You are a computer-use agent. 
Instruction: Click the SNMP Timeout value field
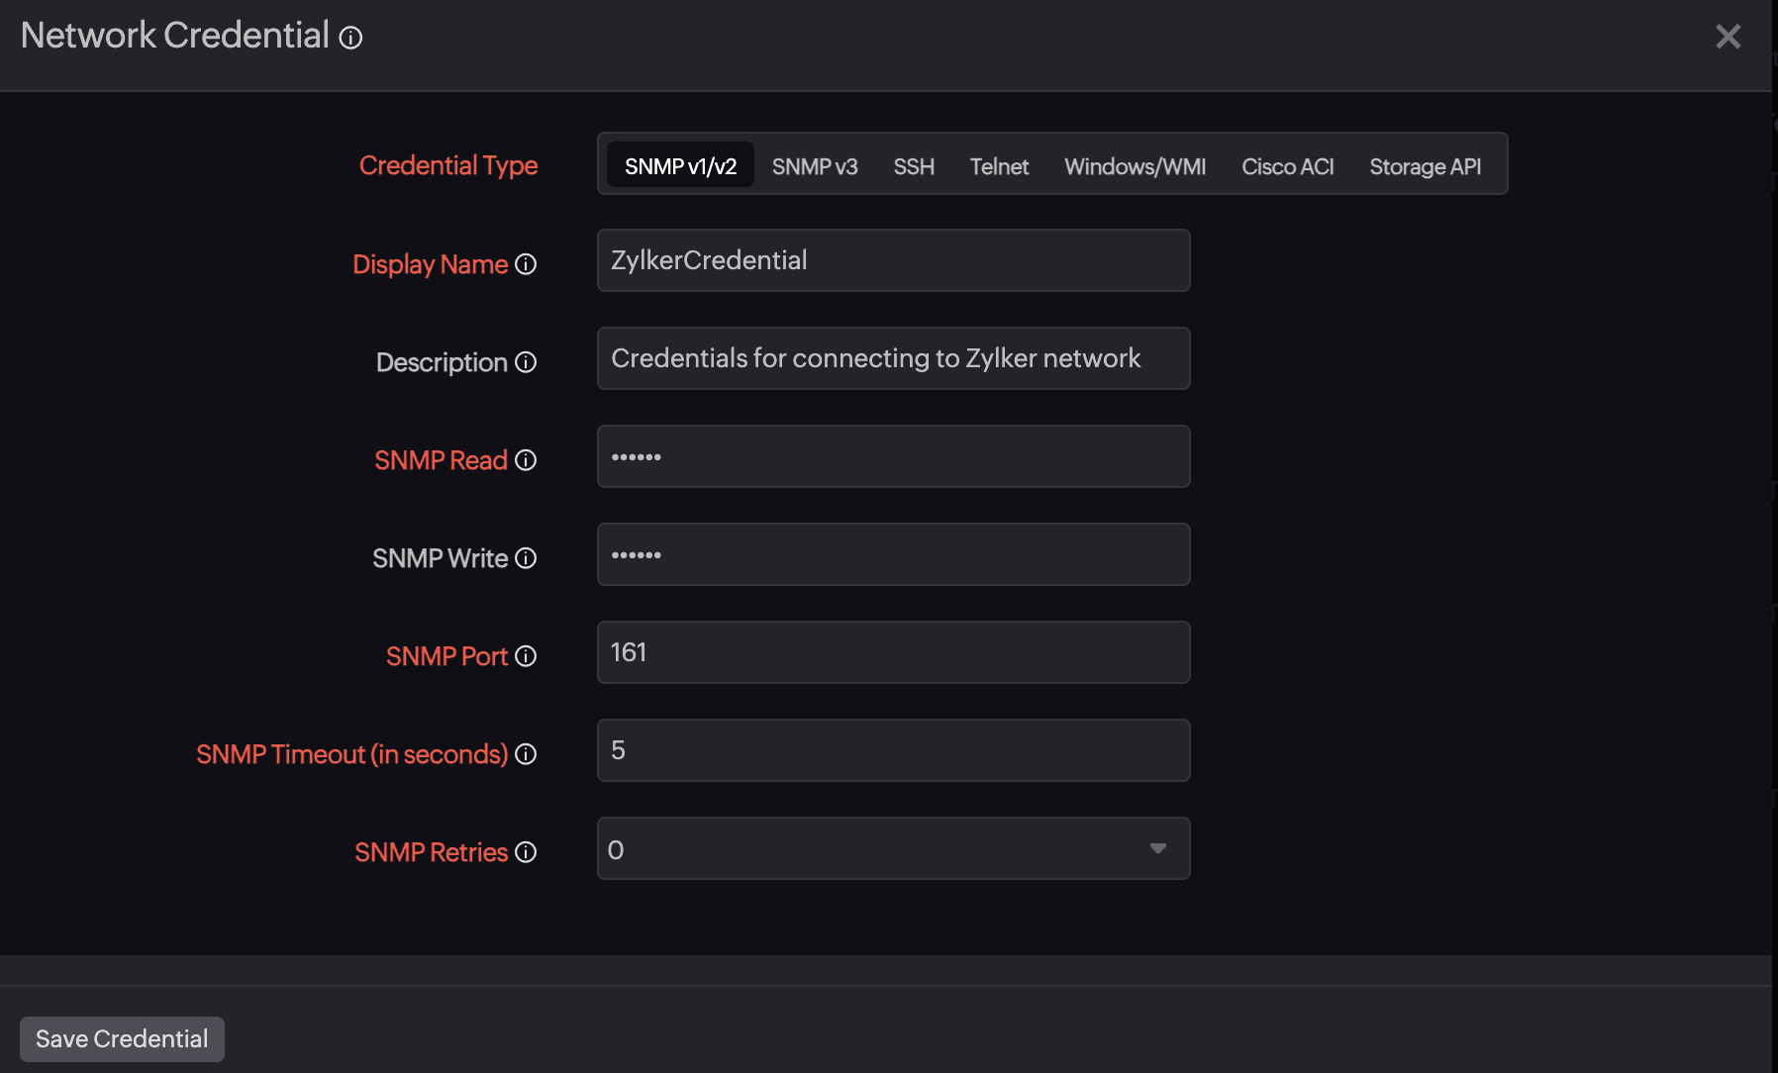(x=891, y=749)
